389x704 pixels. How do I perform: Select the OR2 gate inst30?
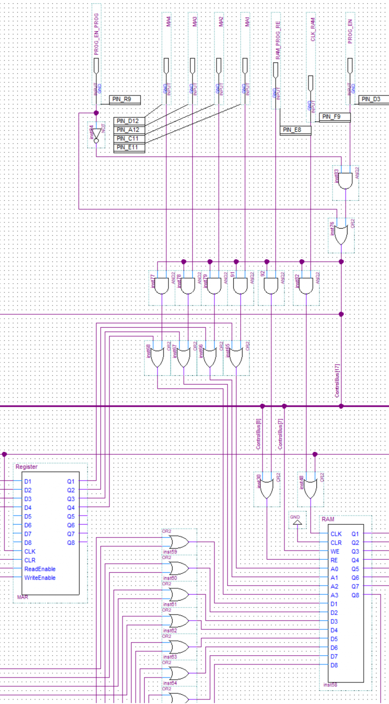(x=267, y=489)
